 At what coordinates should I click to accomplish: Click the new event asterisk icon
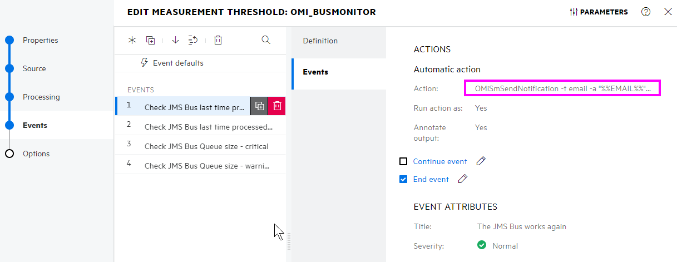tap(132, 40)
